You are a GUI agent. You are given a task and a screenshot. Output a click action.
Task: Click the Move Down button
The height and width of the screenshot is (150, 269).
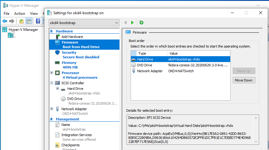click(x=244, y=80)
